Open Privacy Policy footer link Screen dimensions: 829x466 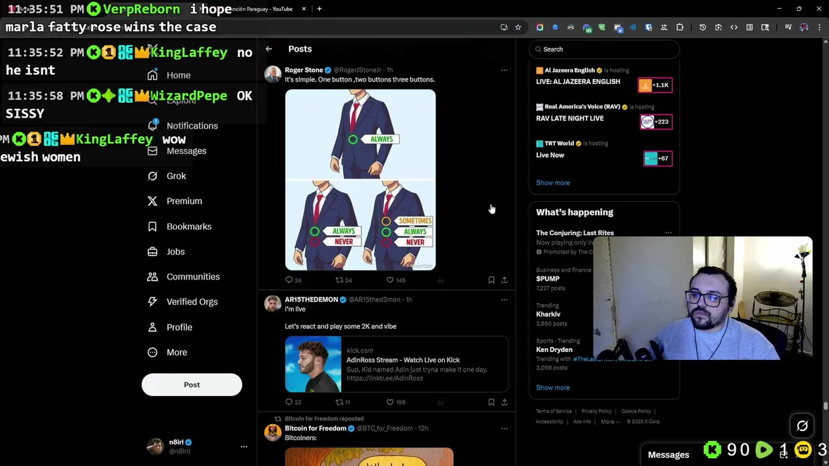click(x=596, y=412)
